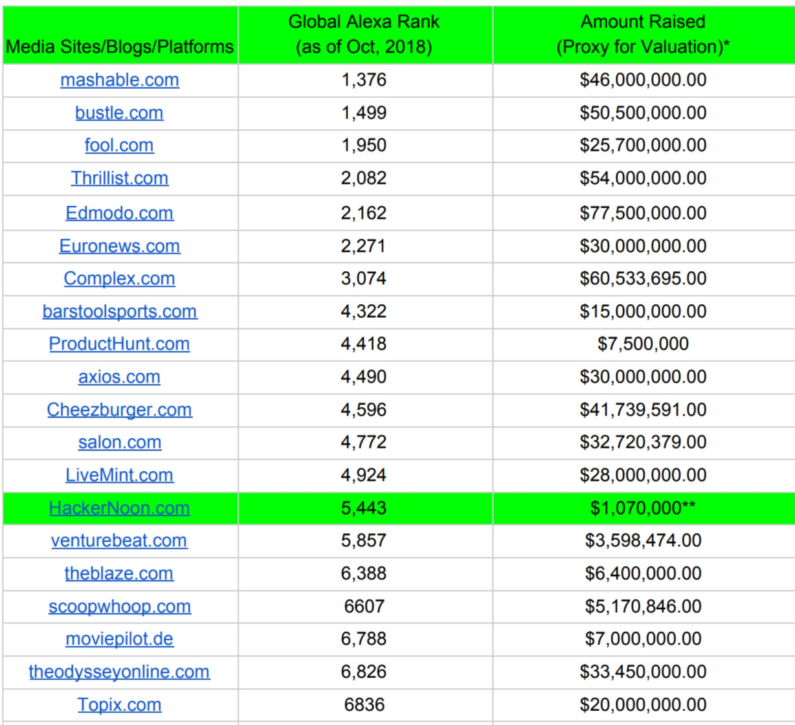
Task: Open the Cheezburger.com link
Action: 120,410
